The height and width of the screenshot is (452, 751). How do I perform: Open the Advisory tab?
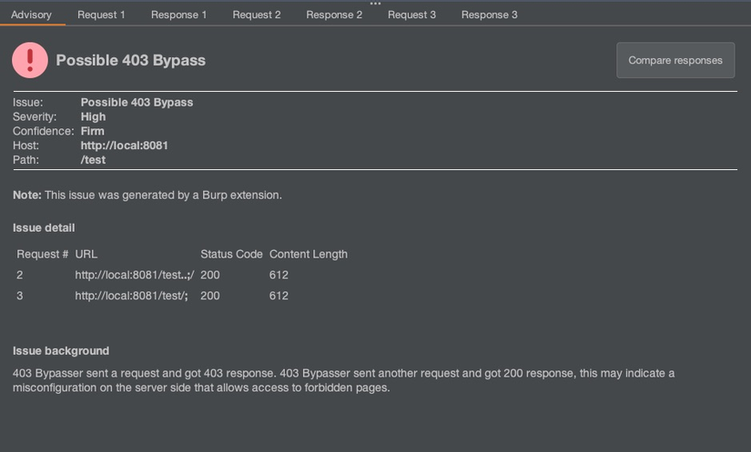click(x=31, y=15)
